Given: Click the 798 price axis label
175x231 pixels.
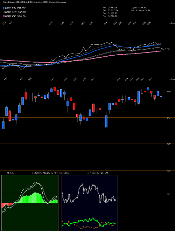Looking at the screenshot, I should [168, 171].
